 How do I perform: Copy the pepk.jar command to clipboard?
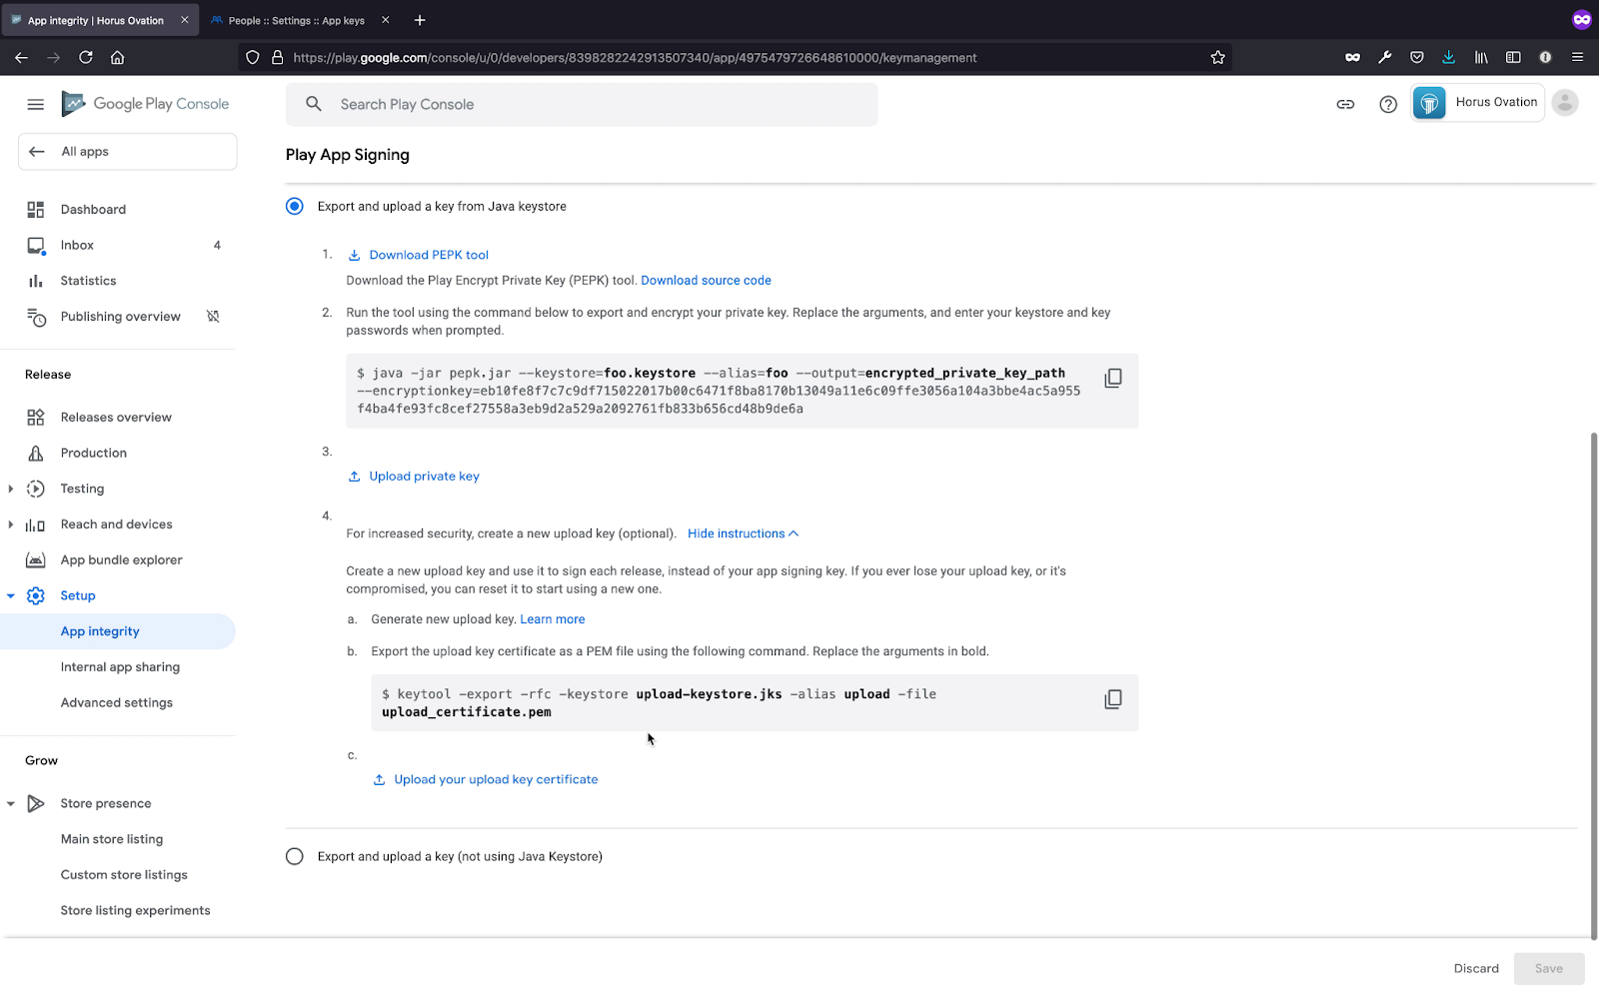pos(1113,378)
